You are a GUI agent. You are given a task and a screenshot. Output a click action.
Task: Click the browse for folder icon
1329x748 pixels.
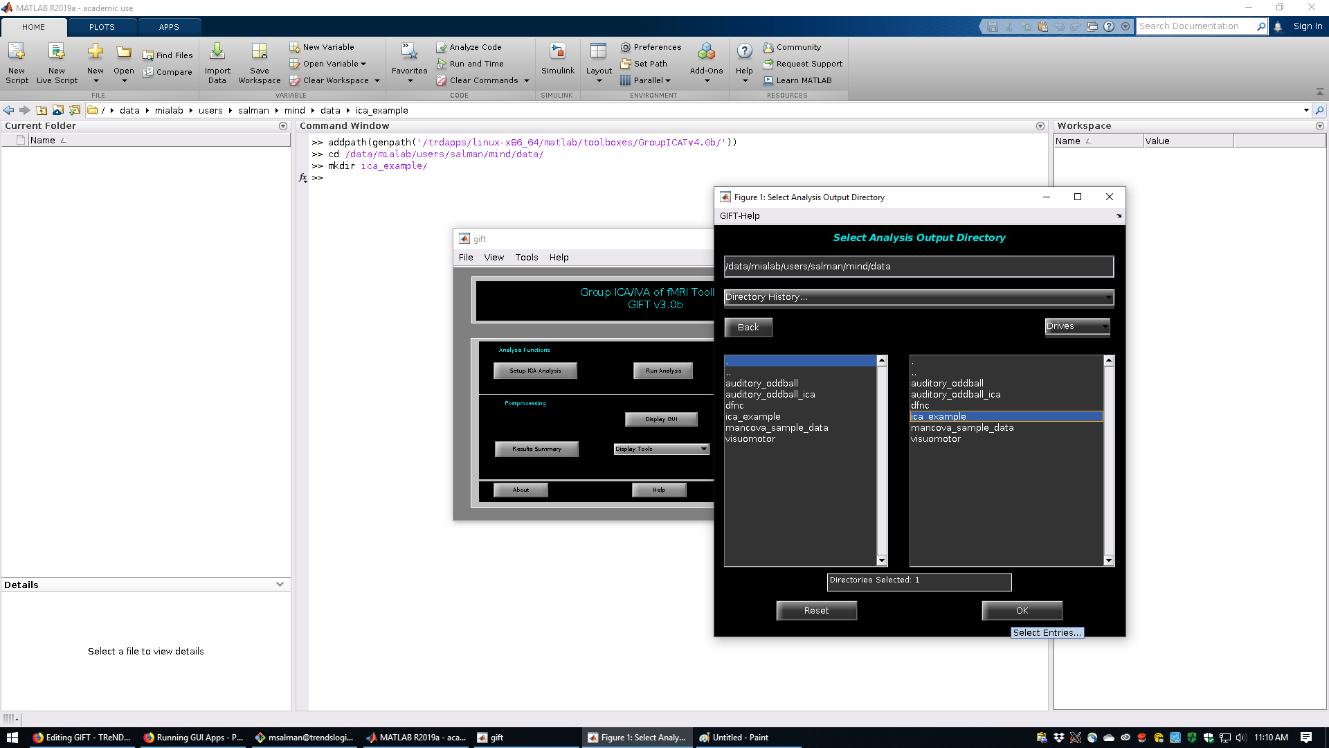75,110
